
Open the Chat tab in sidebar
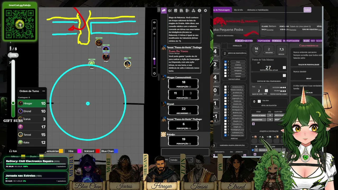pyautogui.click(x=164, y=11)
